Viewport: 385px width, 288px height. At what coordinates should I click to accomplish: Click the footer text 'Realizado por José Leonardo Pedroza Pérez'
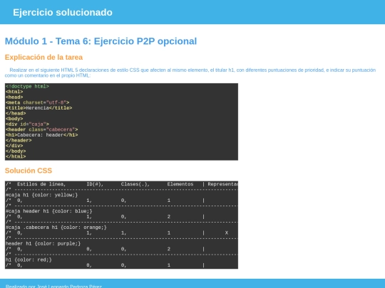(53, 287)
